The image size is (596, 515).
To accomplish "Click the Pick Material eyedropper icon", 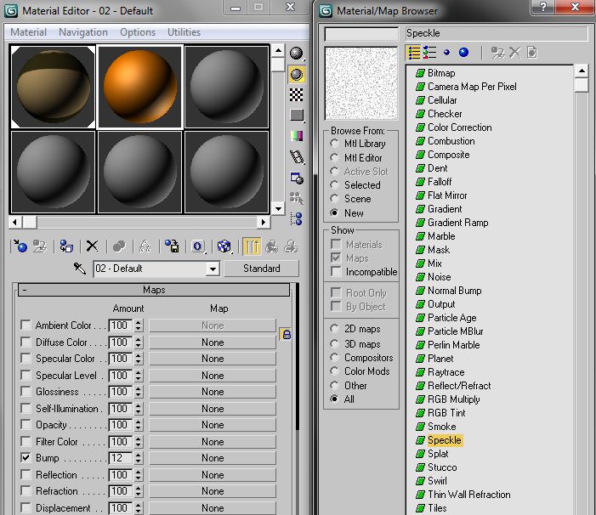I will (80, 269).
